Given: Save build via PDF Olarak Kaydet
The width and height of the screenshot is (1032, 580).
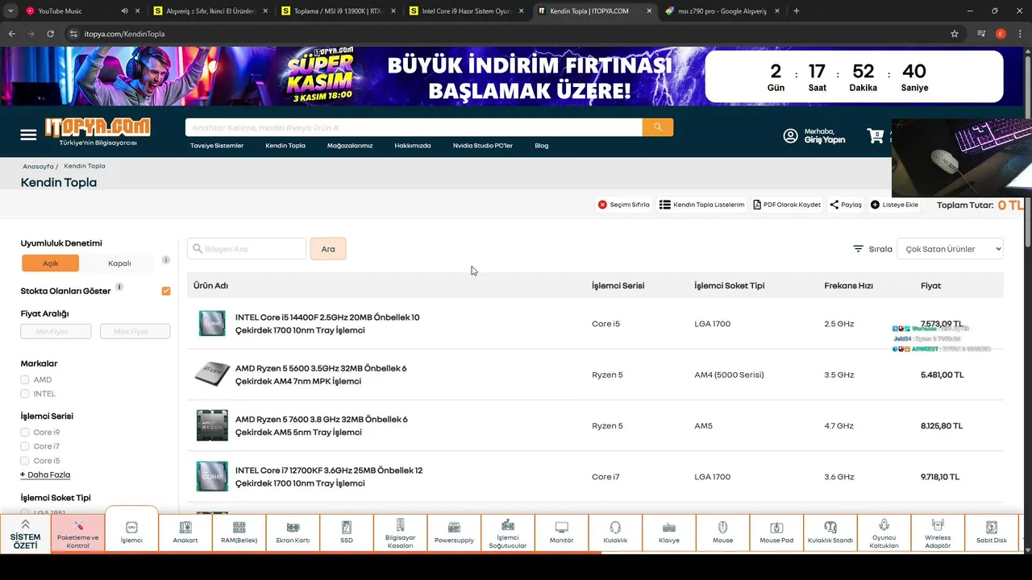Looking at the screenshot, I should click(787, 205).
